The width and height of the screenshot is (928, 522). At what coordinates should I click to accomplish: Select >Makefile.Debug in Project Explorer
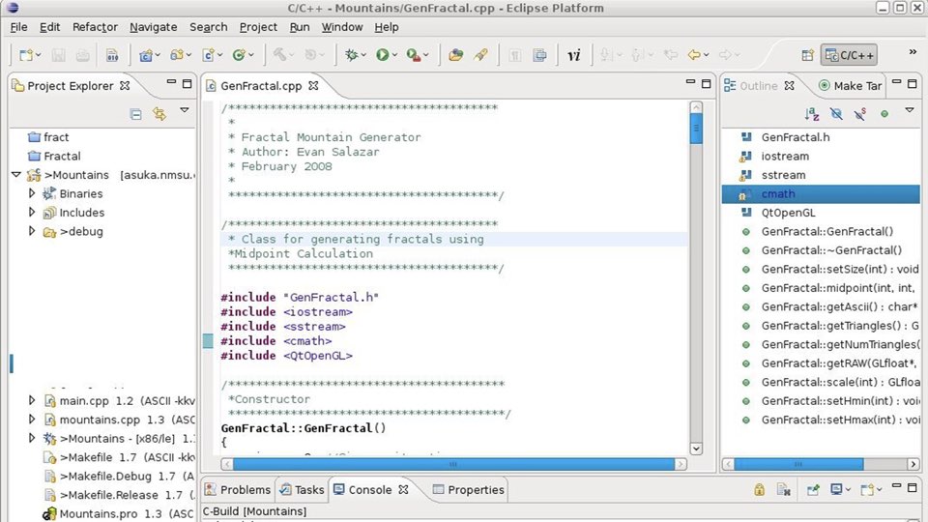pos(120,476)
